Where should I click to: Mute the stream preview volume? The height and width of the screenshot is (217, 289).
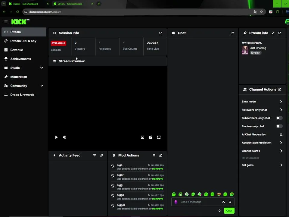tap(64, 137)
